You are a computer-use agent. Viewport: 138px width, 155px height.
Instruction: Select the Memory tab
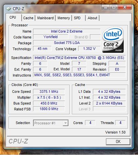64,18
